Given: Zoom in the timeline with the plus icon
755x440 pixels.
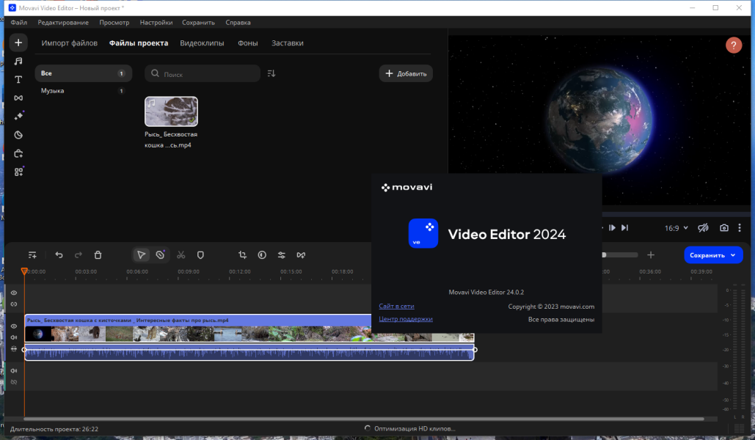Looking at the screenshot, I should point(651,255).
